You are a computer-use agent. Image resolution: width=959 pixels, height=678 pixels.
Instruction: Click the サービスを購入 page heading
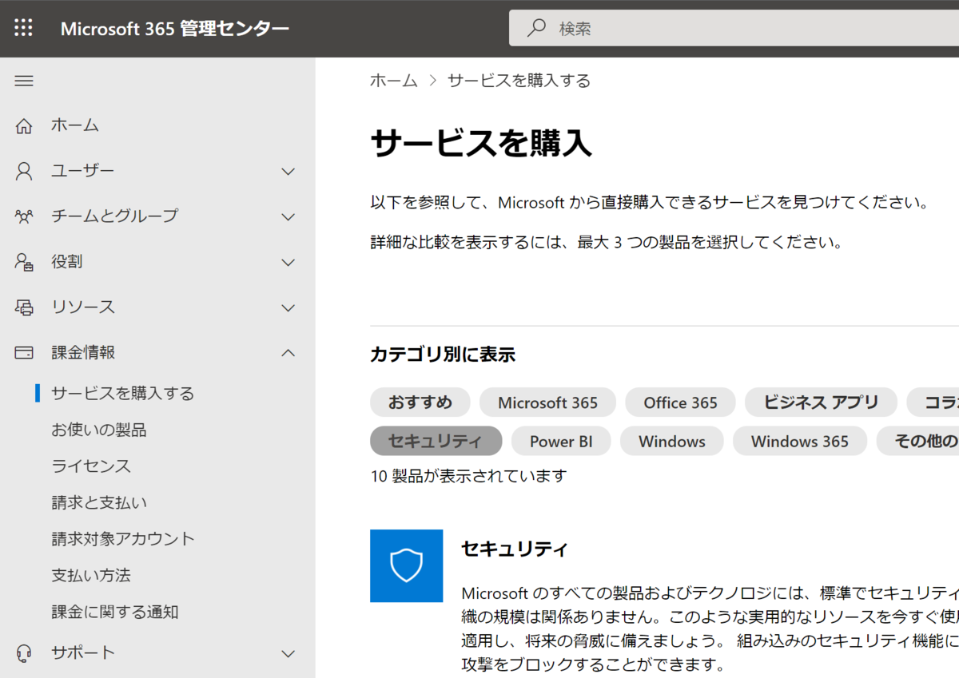pyautogui.click(x=481, y=143)
